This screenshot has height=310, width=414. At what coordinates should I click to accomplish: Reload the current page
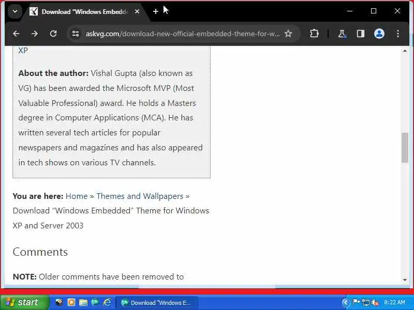pyautogui.click(x=53, y=34)
